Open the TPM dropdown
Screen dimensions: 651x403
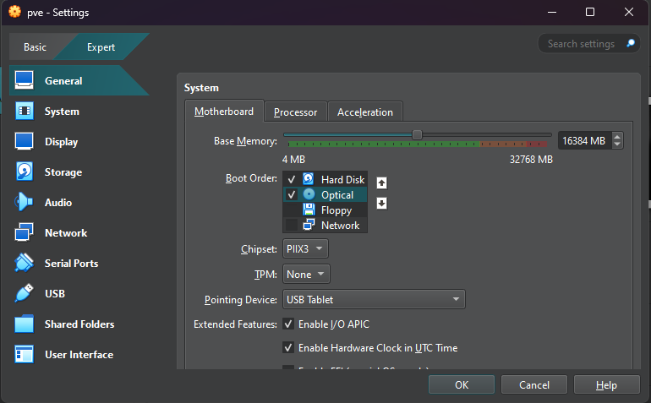pyautogui.click(x=305, y=275)
